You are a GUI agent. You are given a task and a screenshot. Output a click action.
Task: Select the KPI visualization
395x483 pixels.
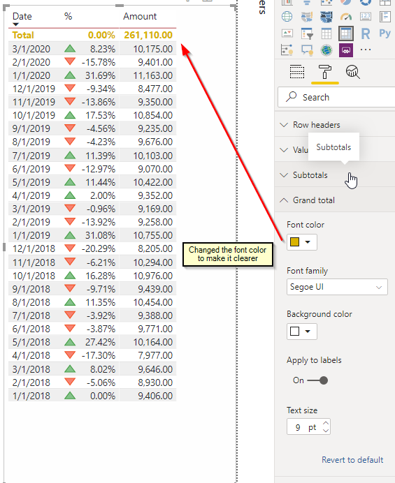click(287, 34)
